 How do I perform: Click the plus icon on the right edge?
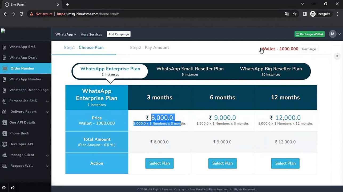tap(337, 56)
